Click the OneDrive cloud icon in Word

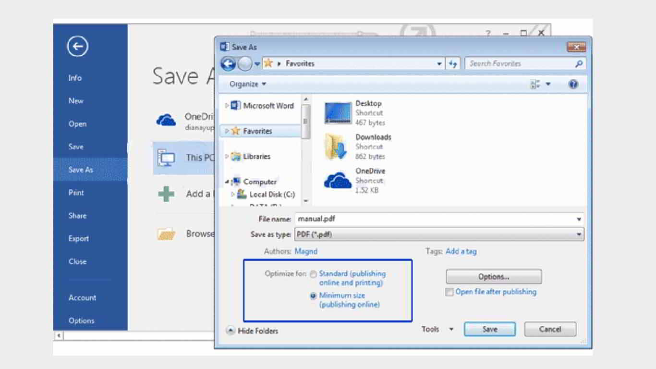point(166,120)
